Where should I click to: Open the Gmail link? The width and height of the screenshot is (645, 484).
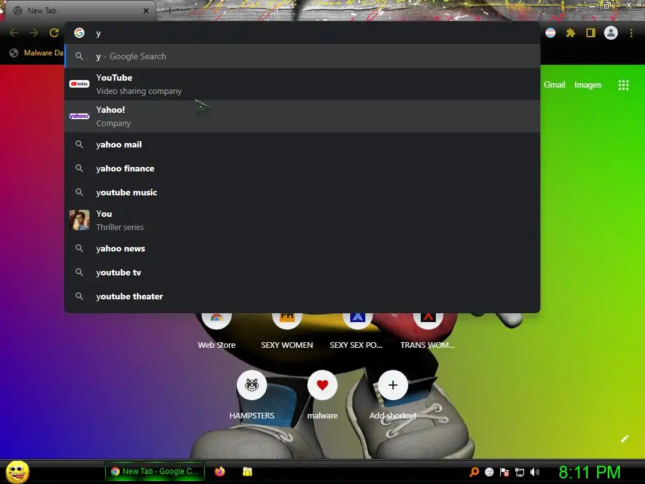point(554,85)
